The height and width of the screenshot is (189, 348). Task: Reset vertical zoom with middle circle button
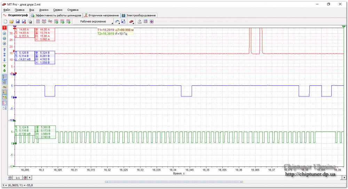coord(5,38)
